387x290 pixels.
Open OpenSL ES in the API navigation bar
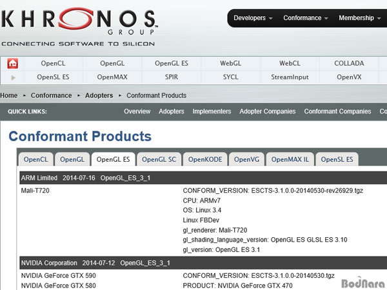(53, 77)
